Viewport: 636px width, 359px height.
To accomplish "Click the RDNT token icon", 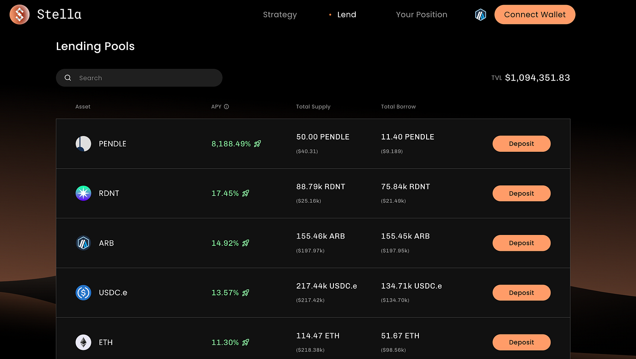I will (x=83, y=193).
